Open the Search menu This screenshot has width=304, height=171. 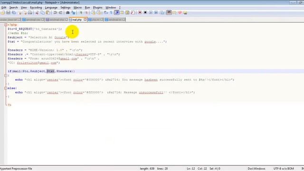click(x=14, y=8)
